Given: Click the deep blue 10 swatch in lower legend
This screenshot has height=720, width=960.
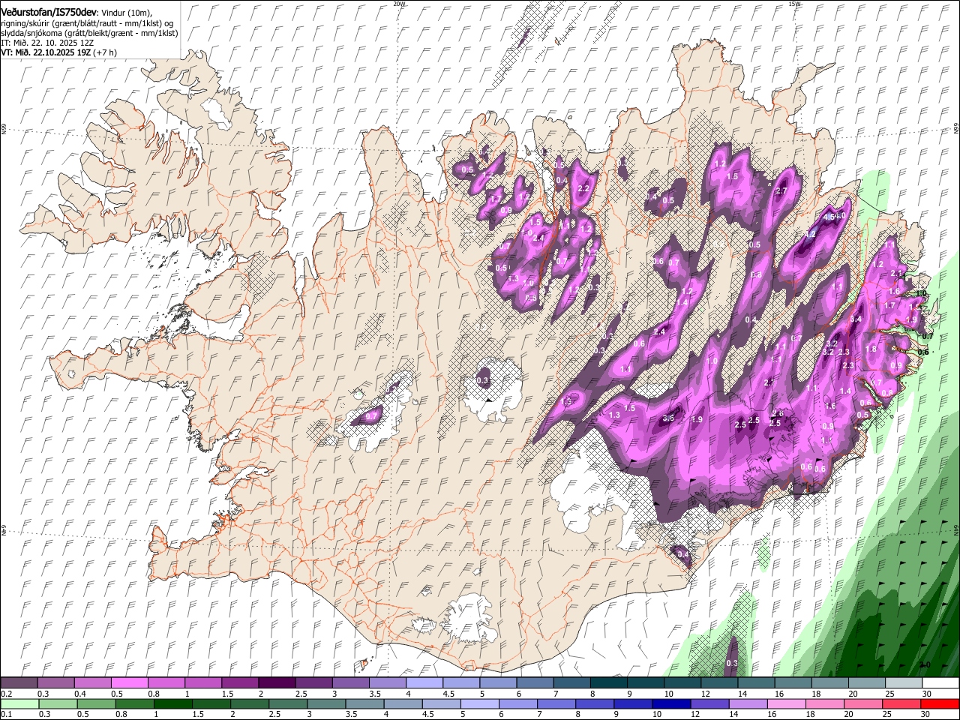Looking at the screenshot, I should (x=672, y=704).
